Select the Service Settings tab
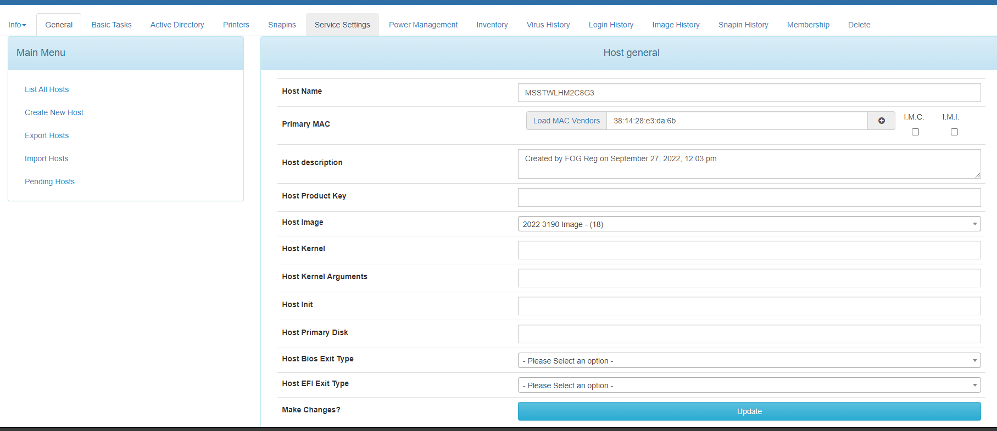997x431 pixels. pyautogui.click(x=342, y=25)
